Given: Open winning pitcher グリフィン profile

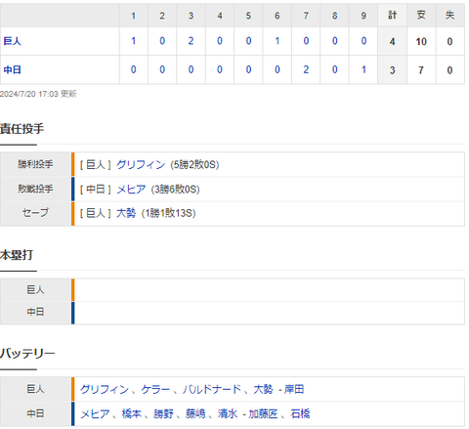Looking at the screenshot, I should 141,164.
